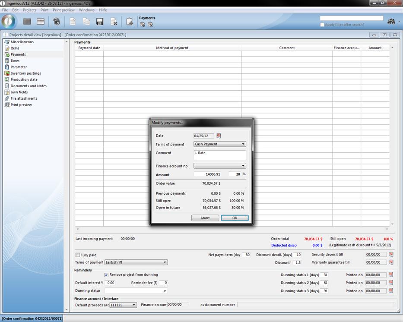This screenshot has height=322, width=403.
Task: Uncheck Remove project from dunning
Action: 106,275
